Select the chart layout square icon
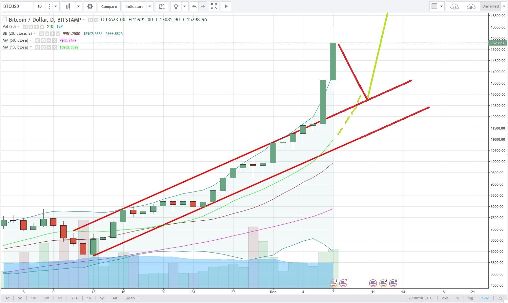This screenshot has height=303, width=508. click(434, 6)
